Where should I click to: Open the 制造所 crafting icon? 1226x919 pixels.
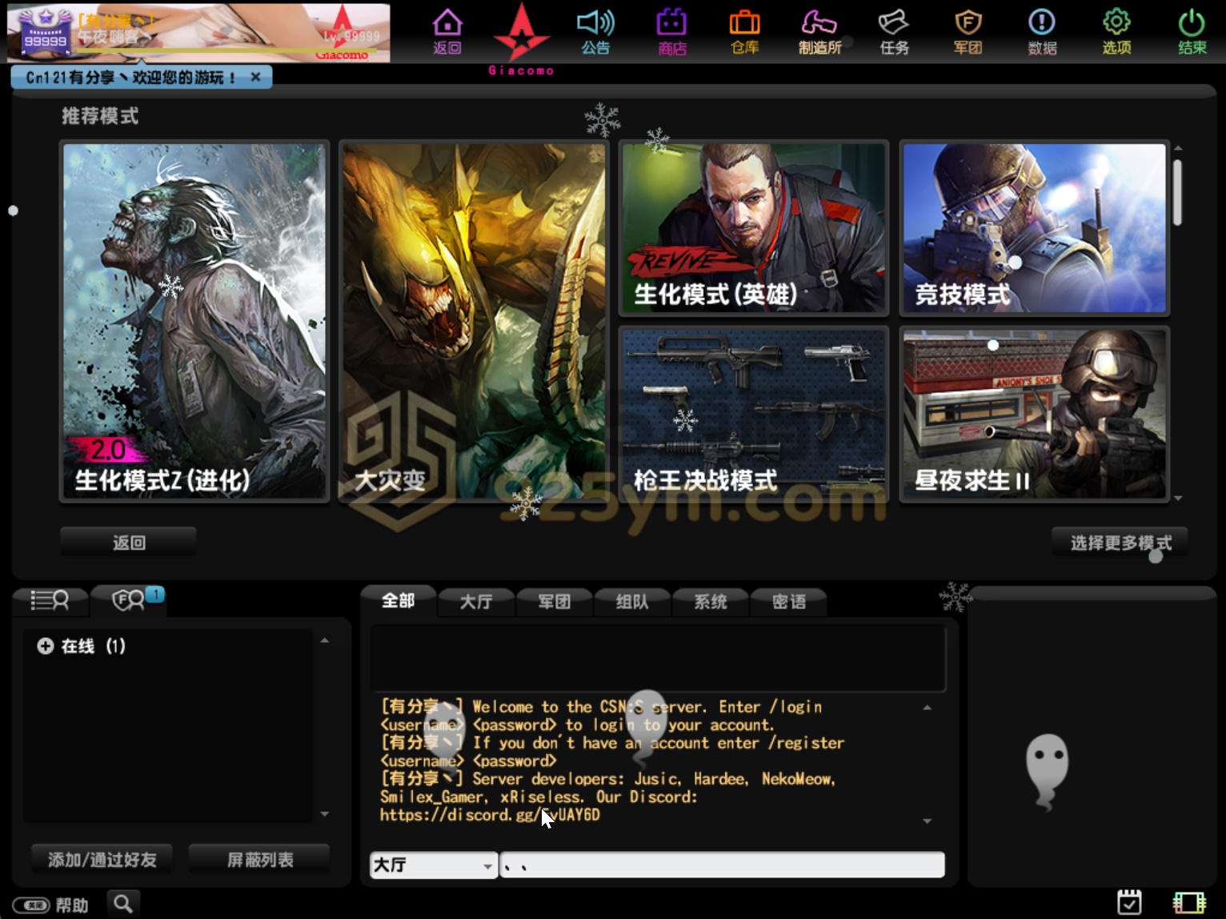point(819,32)
